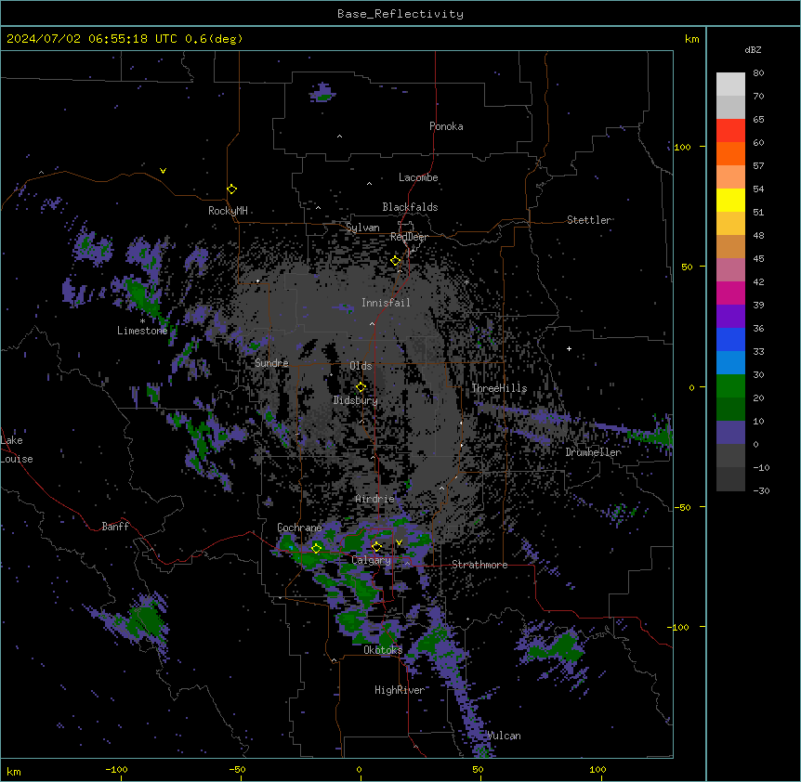Screen dimensions: 801x782
Task: Select the red 60–65 dBZ legend swatch
Action: 730,131
